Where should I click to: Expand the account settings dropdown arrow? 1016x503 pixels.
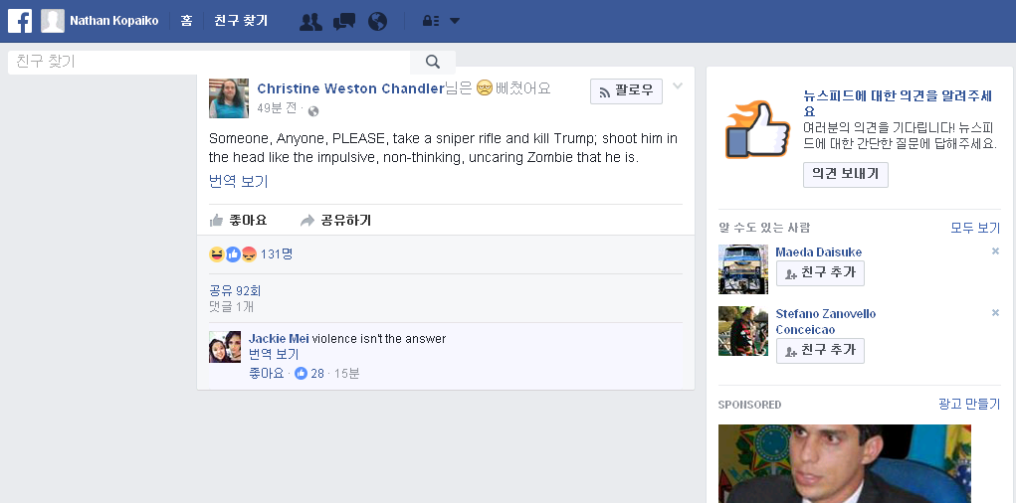point(455,21)
